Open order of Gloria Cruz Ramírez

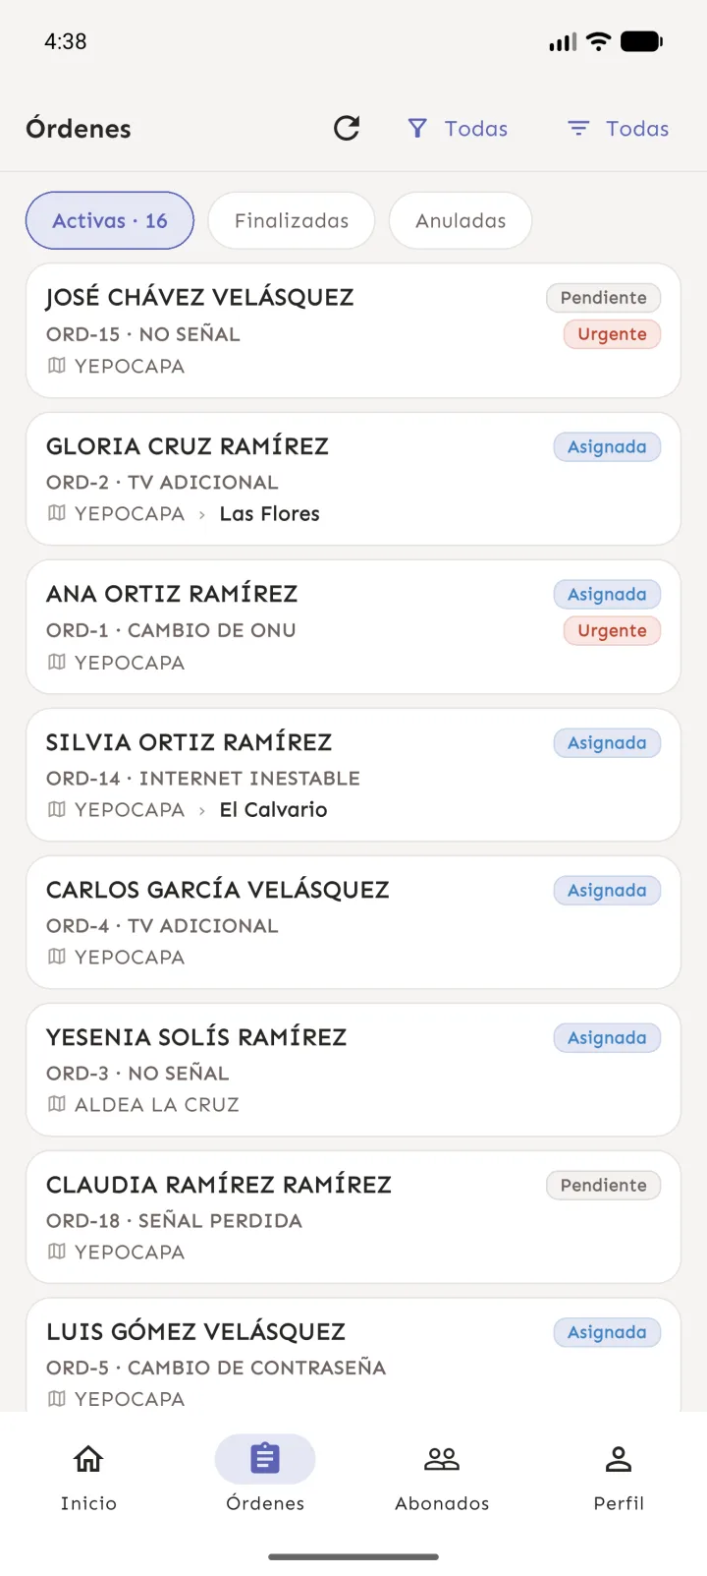point(353,479)
